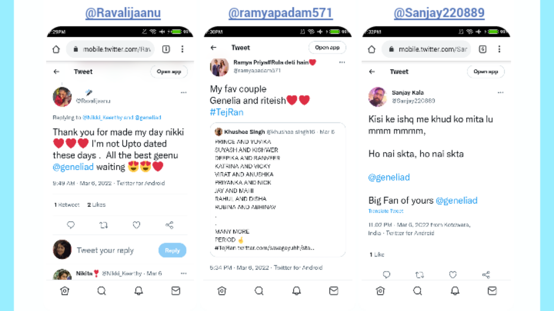
Task: Share the Sanjay Kala tweet
Action: click(x=486, y=275)
